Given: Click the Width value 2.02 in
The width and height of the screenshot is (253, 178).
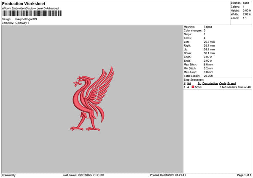Looking at the screenshot, I should click(x=247, y=14).
